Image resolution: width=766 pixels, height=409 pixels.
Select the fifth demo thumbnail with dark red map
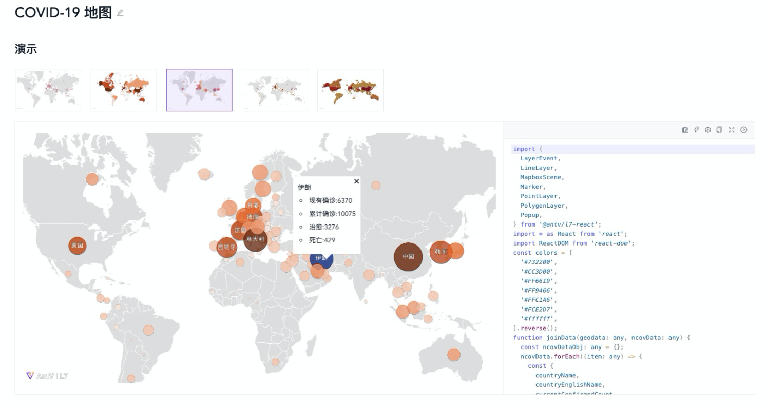[x=350, y=90]
